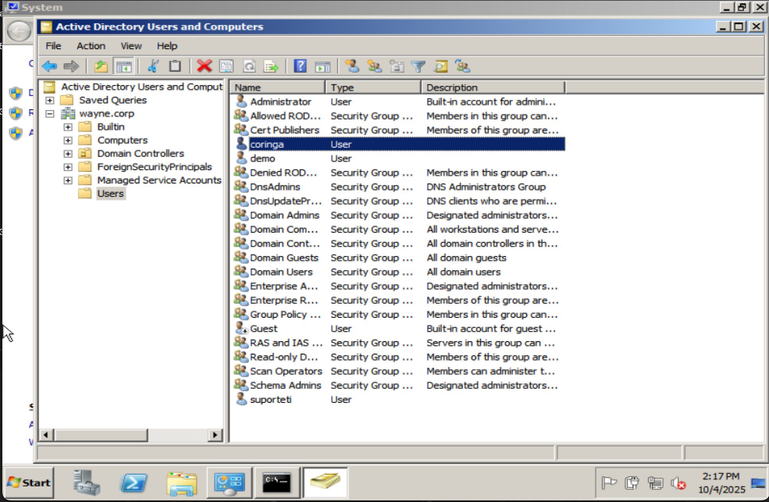Click the Start button

tap(28, 483)
